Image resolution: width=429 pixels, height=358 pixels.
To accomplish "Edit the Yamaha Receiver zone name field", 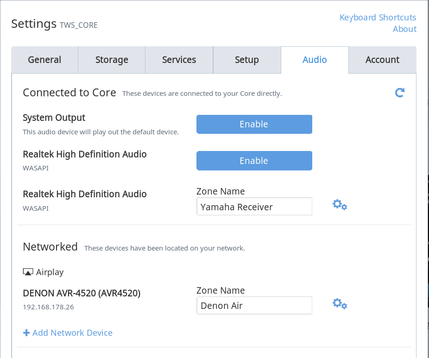I will [254, 207].
